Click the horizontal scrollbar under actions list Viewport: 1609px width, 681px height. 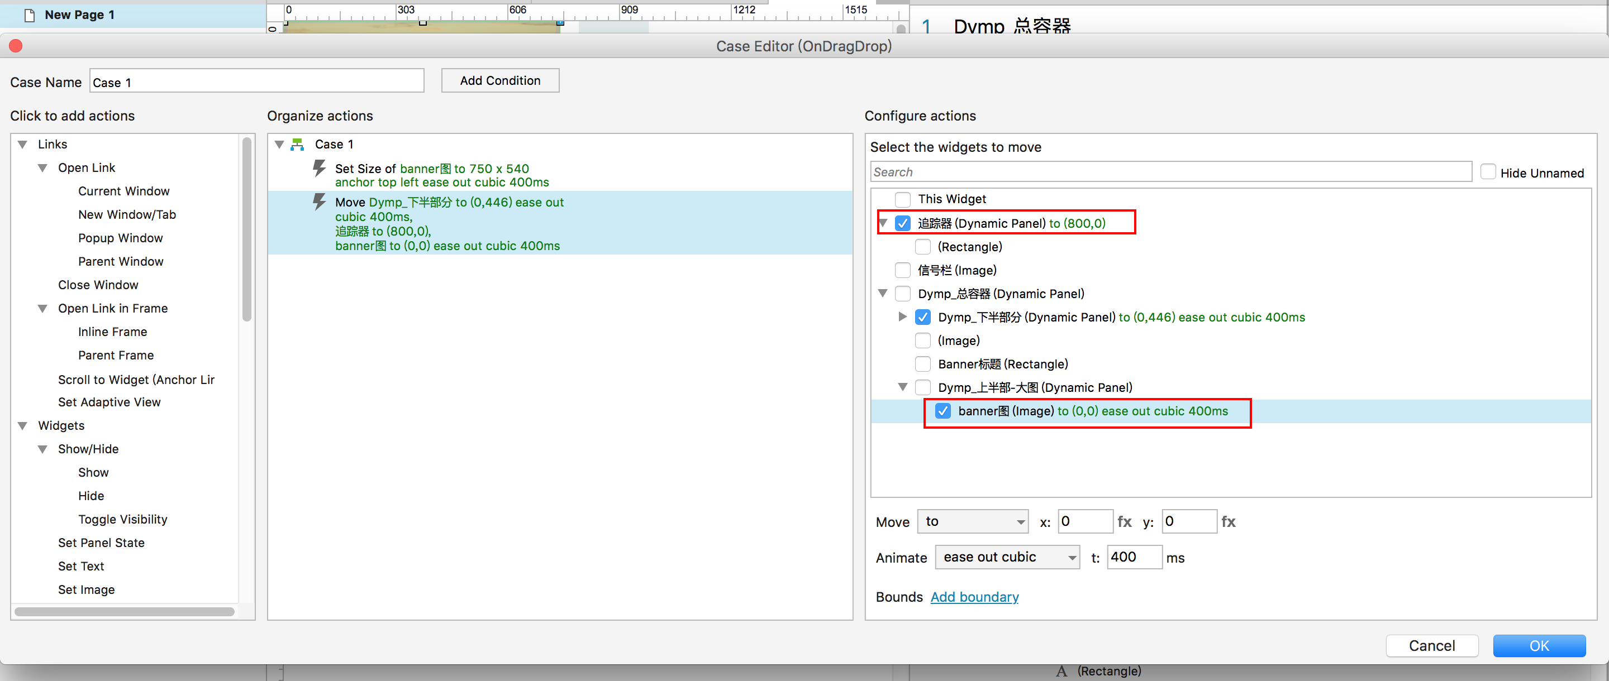124,612
